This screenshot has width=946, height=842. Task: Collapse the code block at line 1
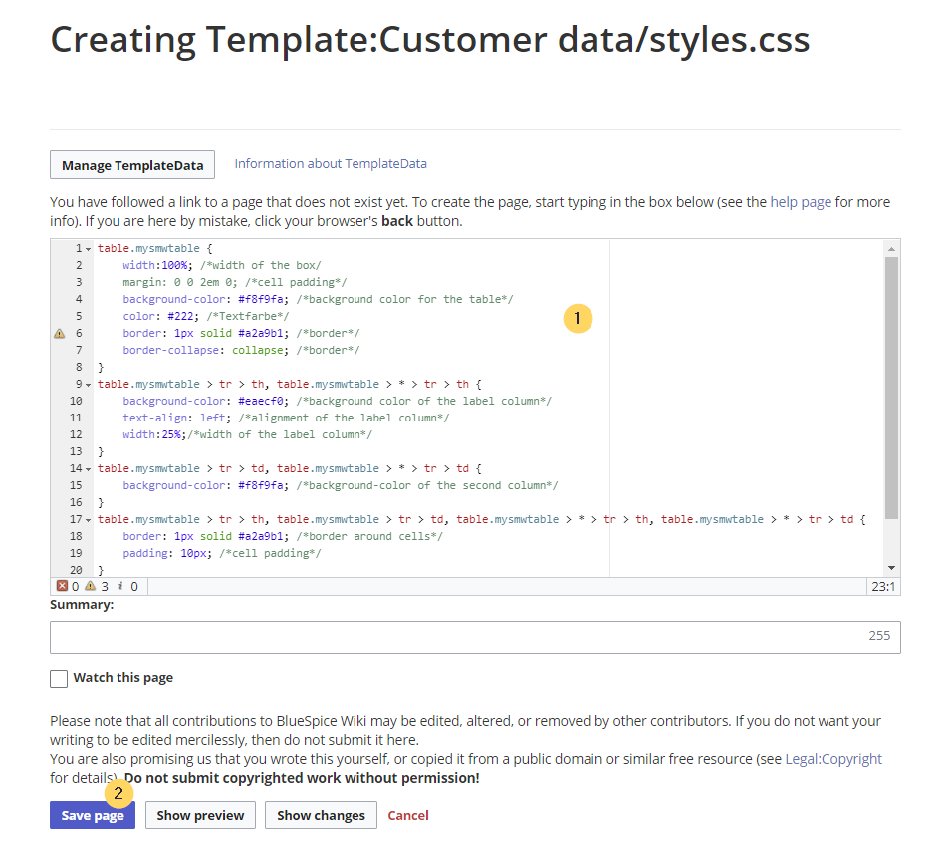(x=89, y=249)
